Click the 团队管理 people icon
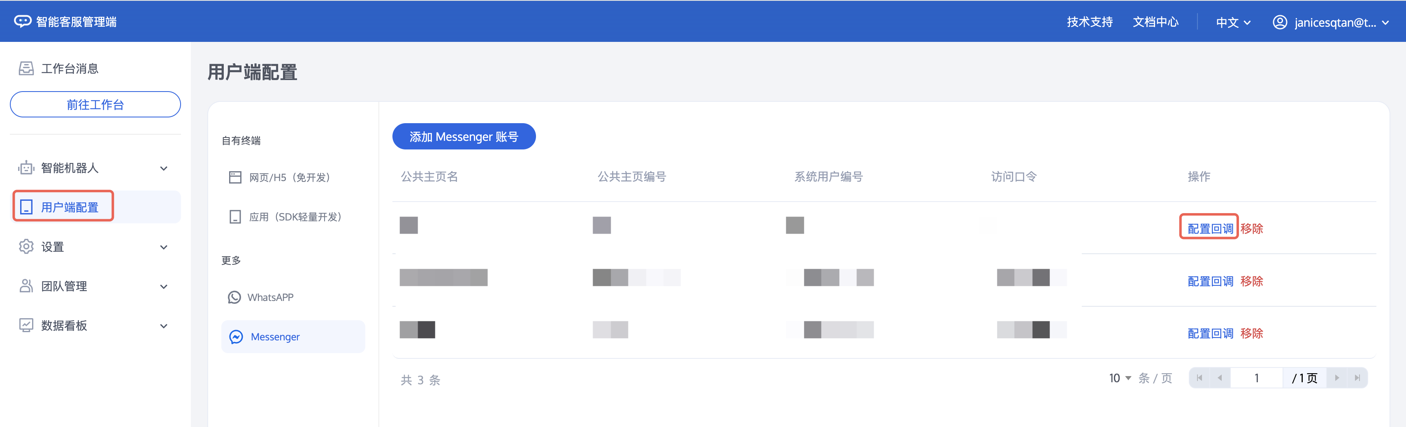1406x427 pixels. click(26, 286)
